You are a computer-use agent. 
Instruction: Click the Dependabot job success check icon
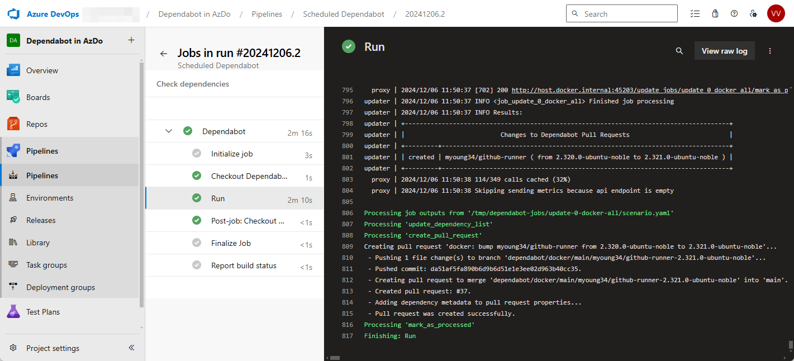coord(188,131)
